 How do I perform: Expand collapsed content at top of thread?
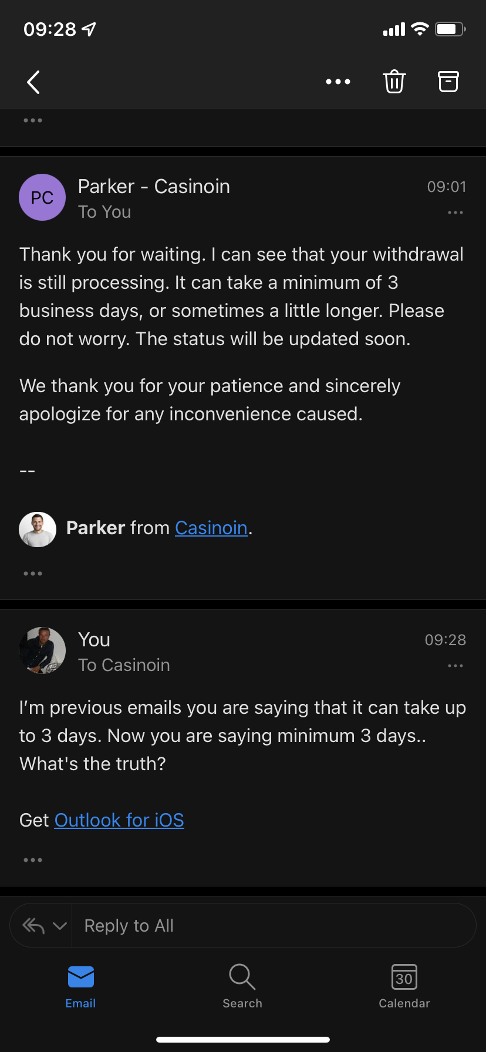(33, 120)
